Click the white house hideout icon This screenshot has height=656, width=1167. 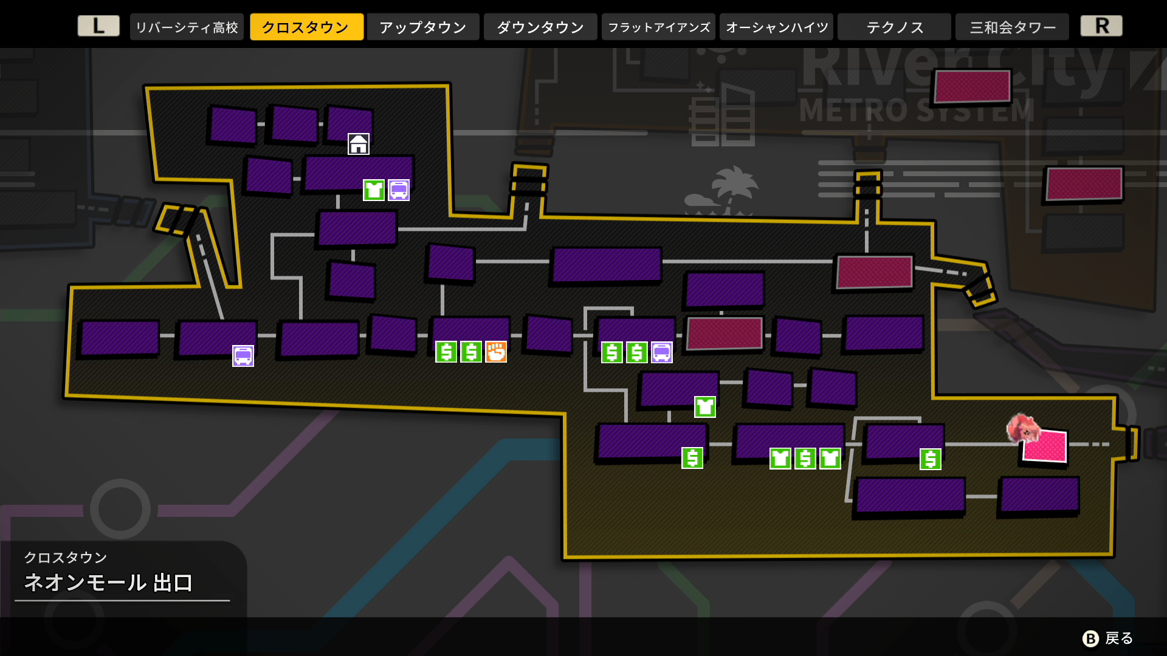coord(359,144)
